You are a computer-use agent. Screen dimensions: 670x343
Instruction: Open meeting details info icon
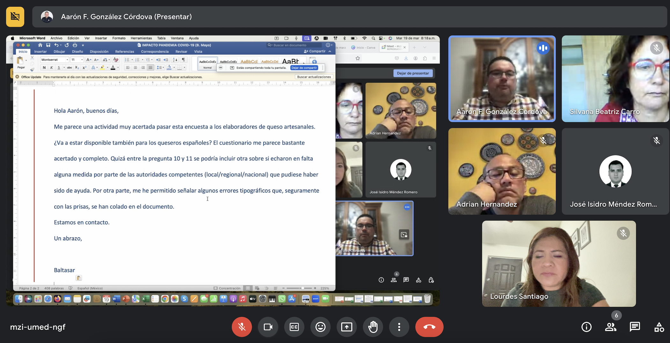pos(586,327)
